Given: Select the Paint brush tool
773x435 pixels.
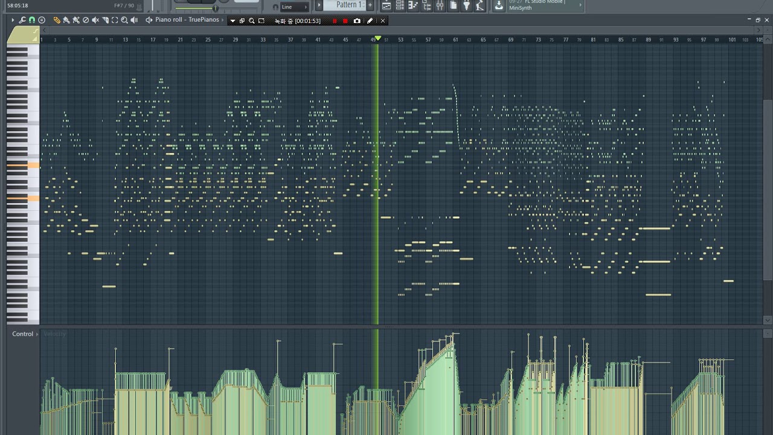Looking at the screenshot, I should [66, 20].
